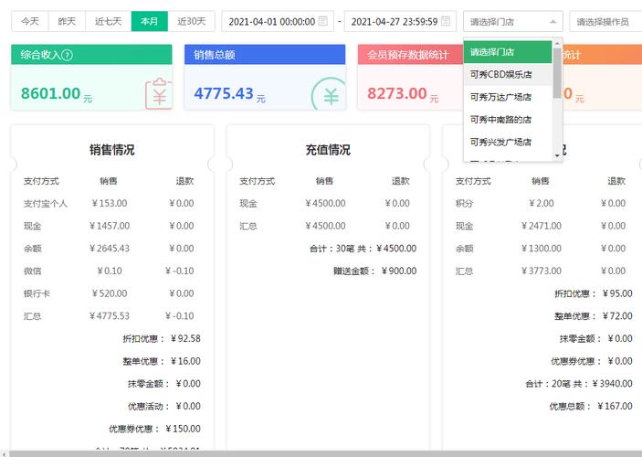Click the 4775.43 销售总额 value
This screenshot has height=457, width=642.
click(224, 93)
